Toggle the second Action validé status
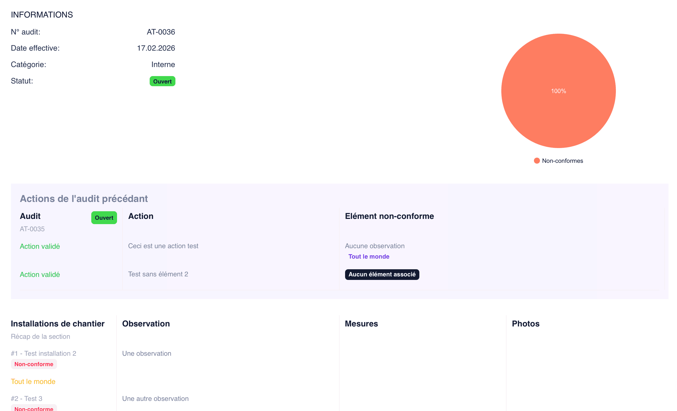Screen dimensions: 677x411 (x=39, y=274)
